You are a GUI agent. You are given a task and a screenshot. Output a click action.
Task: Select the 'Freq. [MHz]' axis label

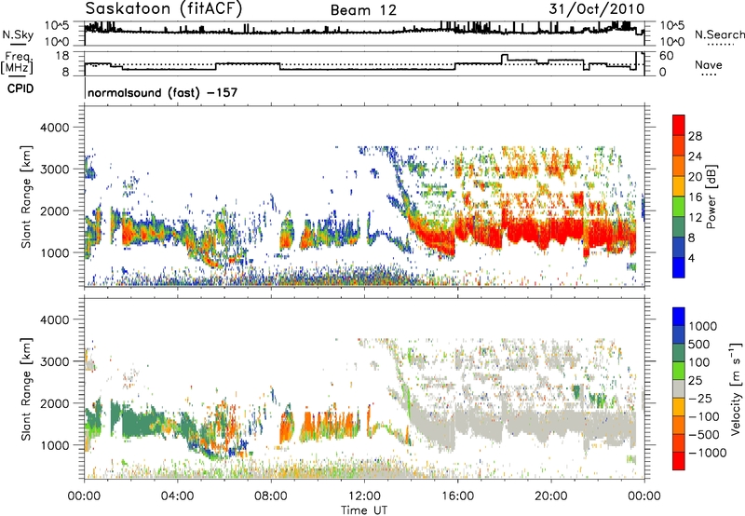click(x=17, y=63)
